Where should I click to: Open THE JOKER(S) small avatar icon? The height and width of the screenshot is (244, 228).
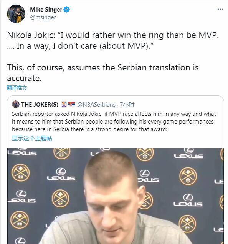click(16, 104)
